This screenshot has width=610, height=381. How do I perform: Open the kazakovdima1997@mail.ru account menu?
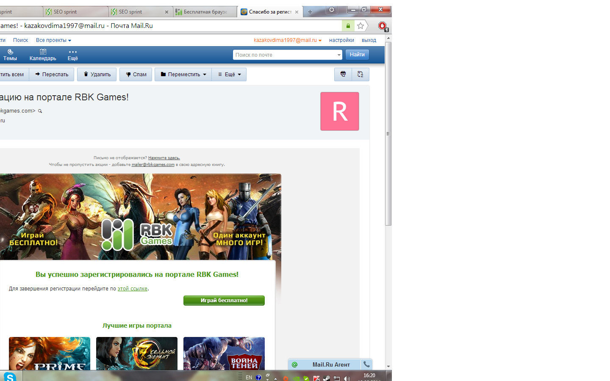click(x=288, y=40)
